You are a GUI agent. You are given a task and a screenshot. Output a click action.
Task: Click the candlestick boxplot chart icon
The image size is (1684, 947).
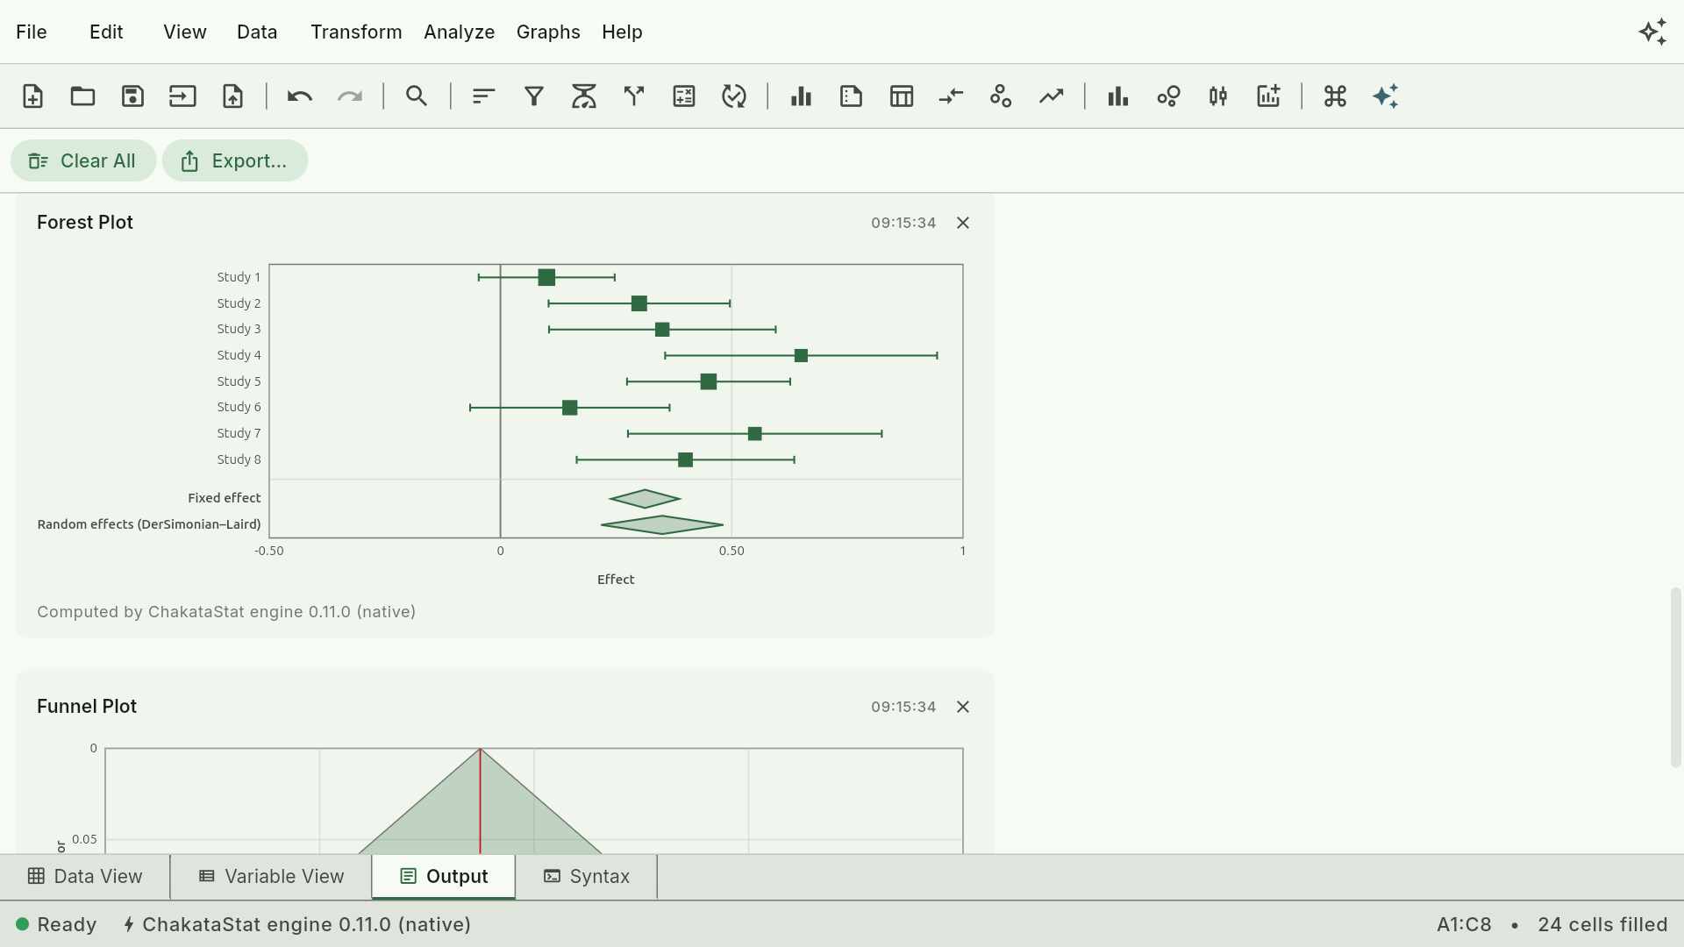tap(1218, 96)
